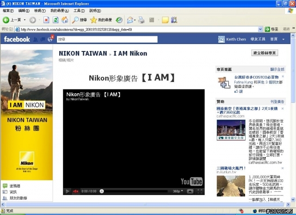Open the Facebook account dropdown arrow
The height and width of the screenshot is (215, 296).
click(x=284, y=39)
